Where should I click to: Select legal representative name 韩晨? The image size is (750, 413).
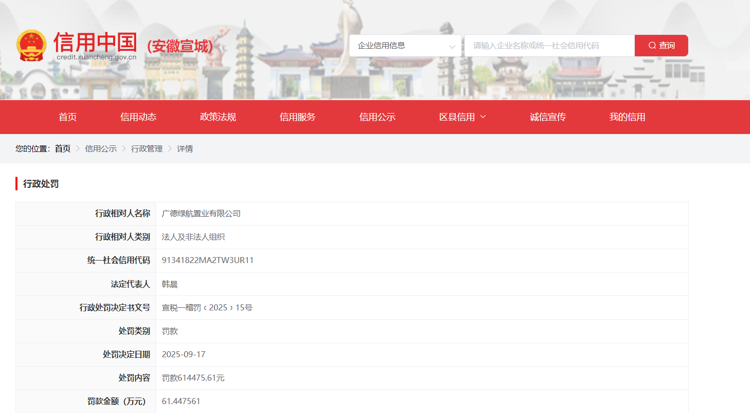point(170,284)
